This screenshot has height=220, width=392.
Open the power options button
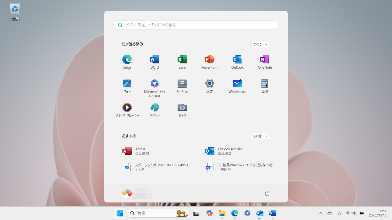pos(267,193)
